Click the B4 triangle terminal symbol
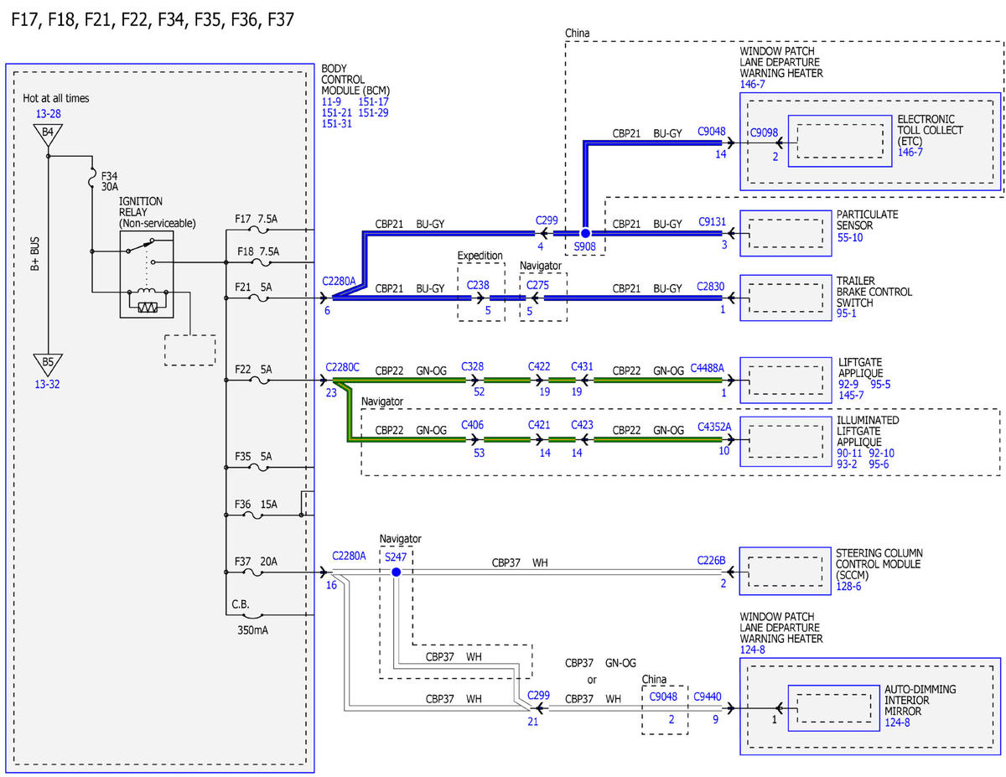1006x777 pixels. click(x=47, y=134)
